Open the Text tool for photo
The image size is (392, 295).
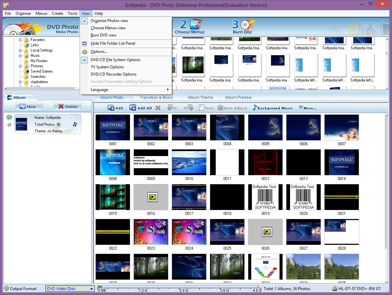(x=206, y=108)
